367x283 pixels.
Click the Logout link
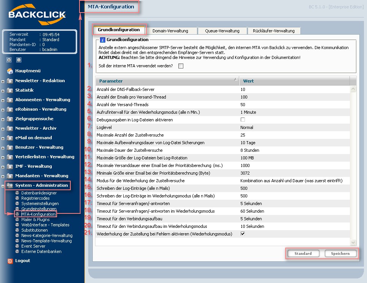pos(23,261)
